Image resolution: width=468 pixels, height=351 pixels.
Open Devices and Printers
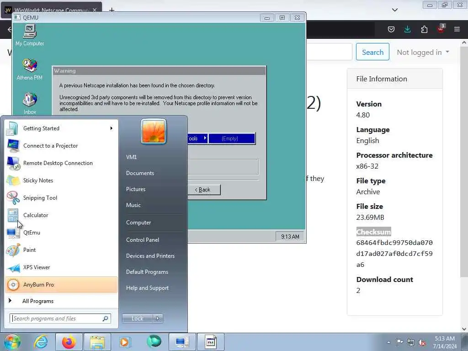[150, 256]
